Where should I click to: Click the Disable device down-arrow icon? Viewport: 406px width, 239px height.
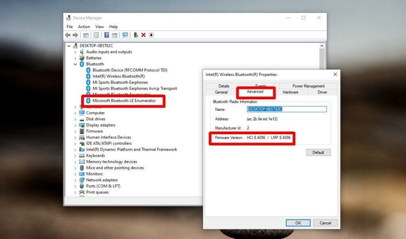tap(151, 35)
